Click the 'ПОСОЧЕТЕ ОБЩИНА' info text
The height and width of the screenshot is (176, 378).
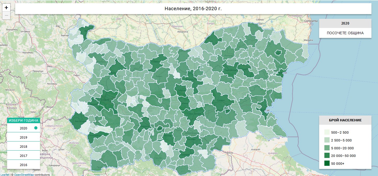click(345, 33)
